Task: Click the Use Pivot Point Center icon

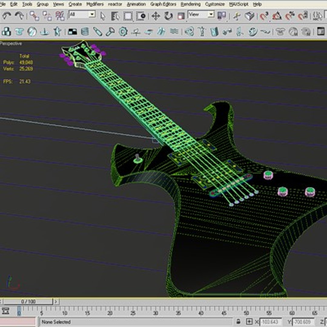Action: 221,16
